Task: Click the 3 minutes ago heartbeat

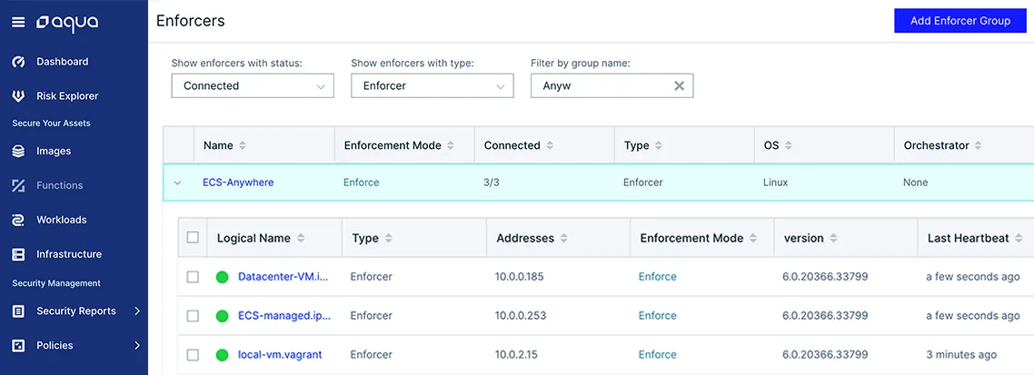Action: tap(961, 354)
